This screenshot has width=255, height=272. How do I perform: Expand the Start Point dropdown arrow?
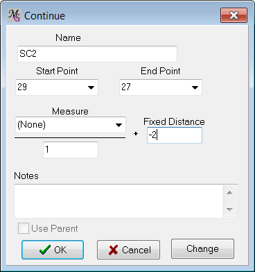tap(91, 87)
